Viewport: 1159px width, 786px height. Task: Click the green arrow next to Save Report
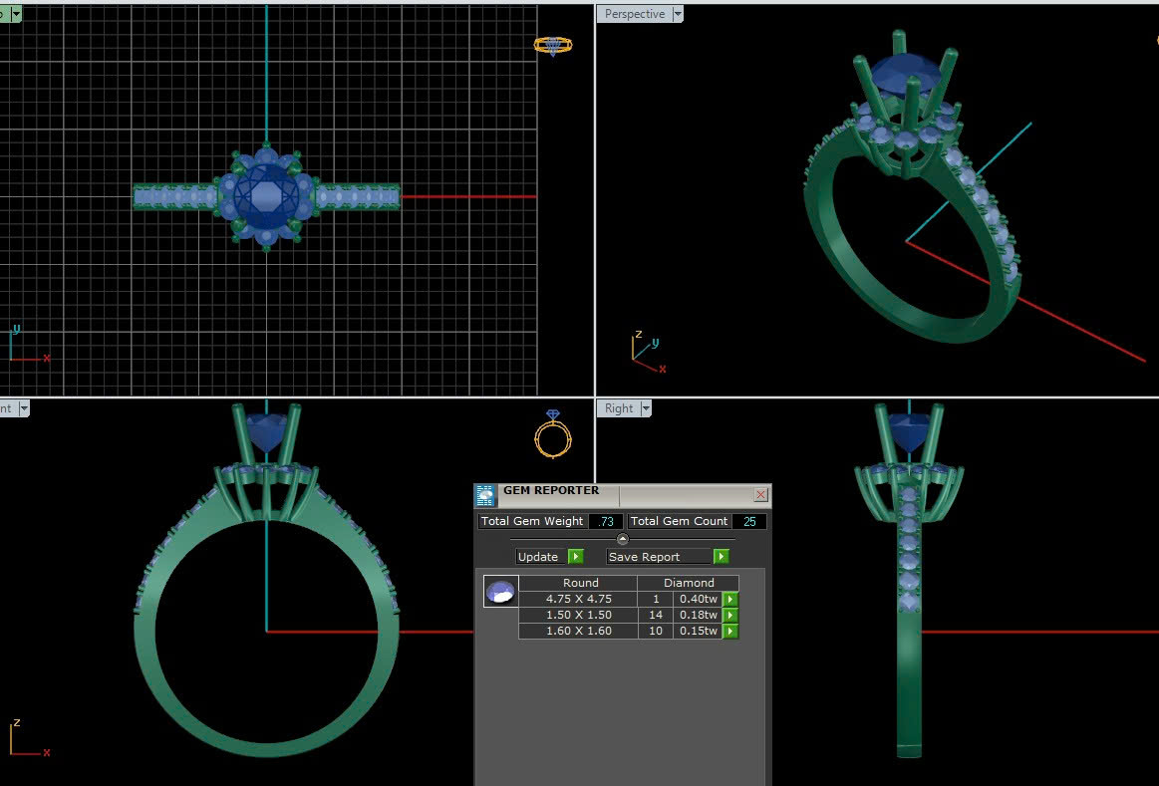tap(722, 557)
